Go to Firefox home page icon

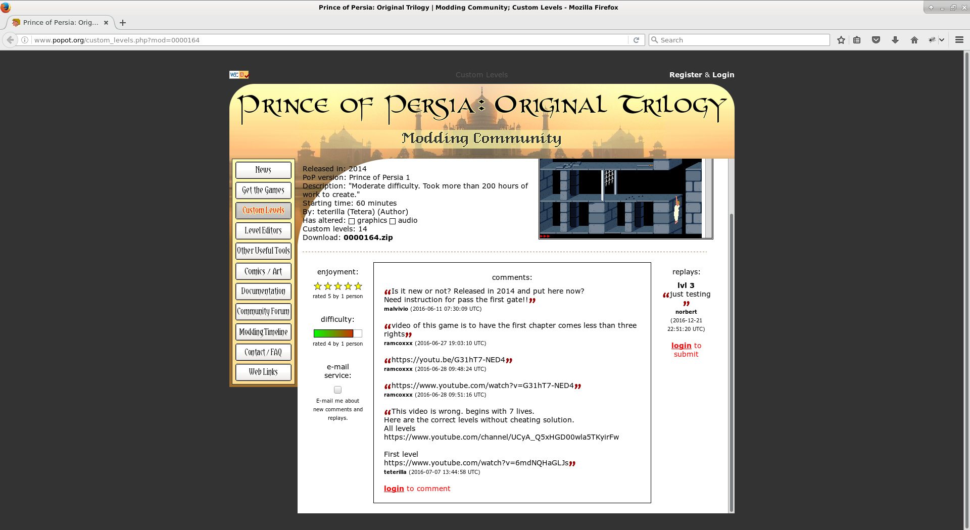pos(914,40)
